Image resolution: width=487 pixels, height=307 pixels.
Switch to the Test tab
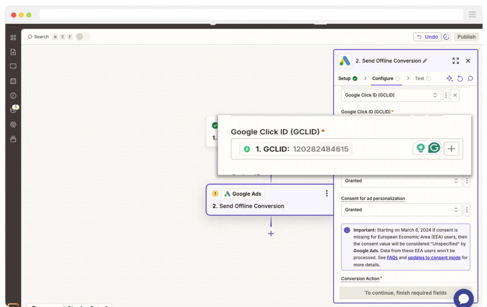pos(423,79)
